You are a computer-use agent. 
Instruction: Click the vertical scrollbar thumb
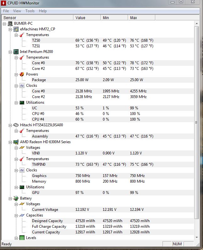(x=197, y=122)
